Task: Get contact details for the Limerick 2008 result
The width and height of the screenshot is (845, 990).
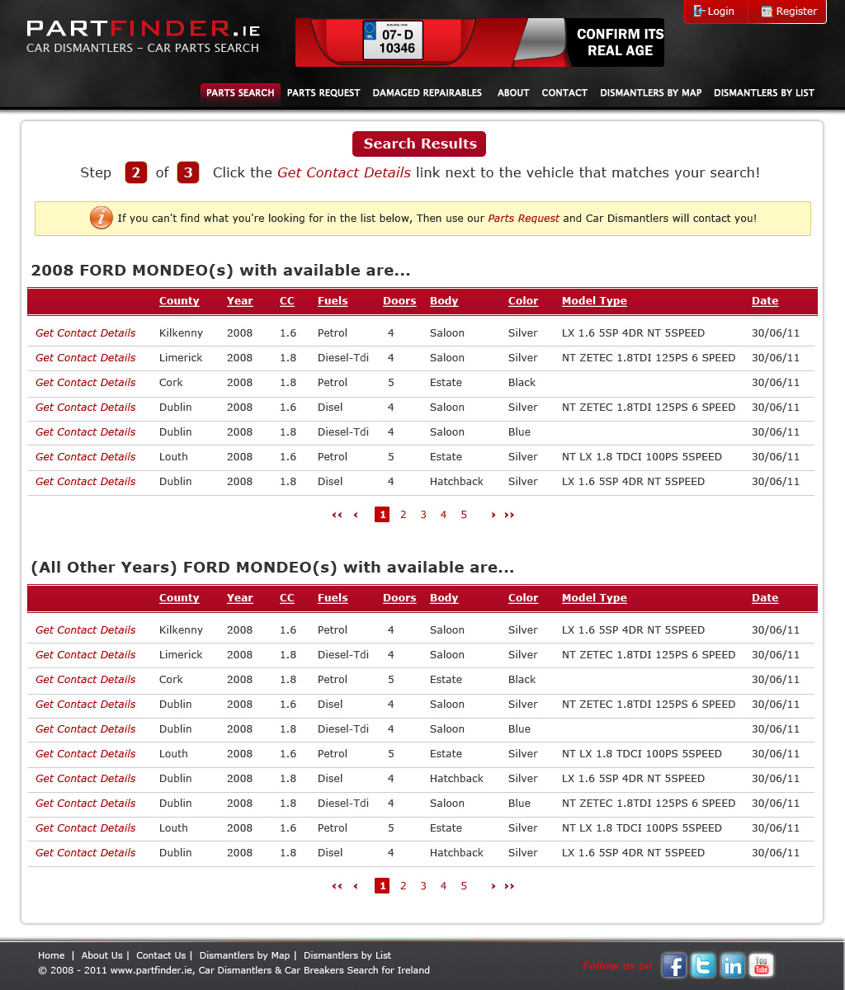Action: click(x=86, y=358)
